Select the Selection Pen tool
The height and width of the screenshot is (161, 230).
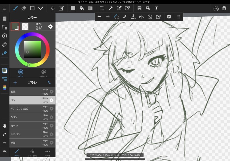pos(119,8)
